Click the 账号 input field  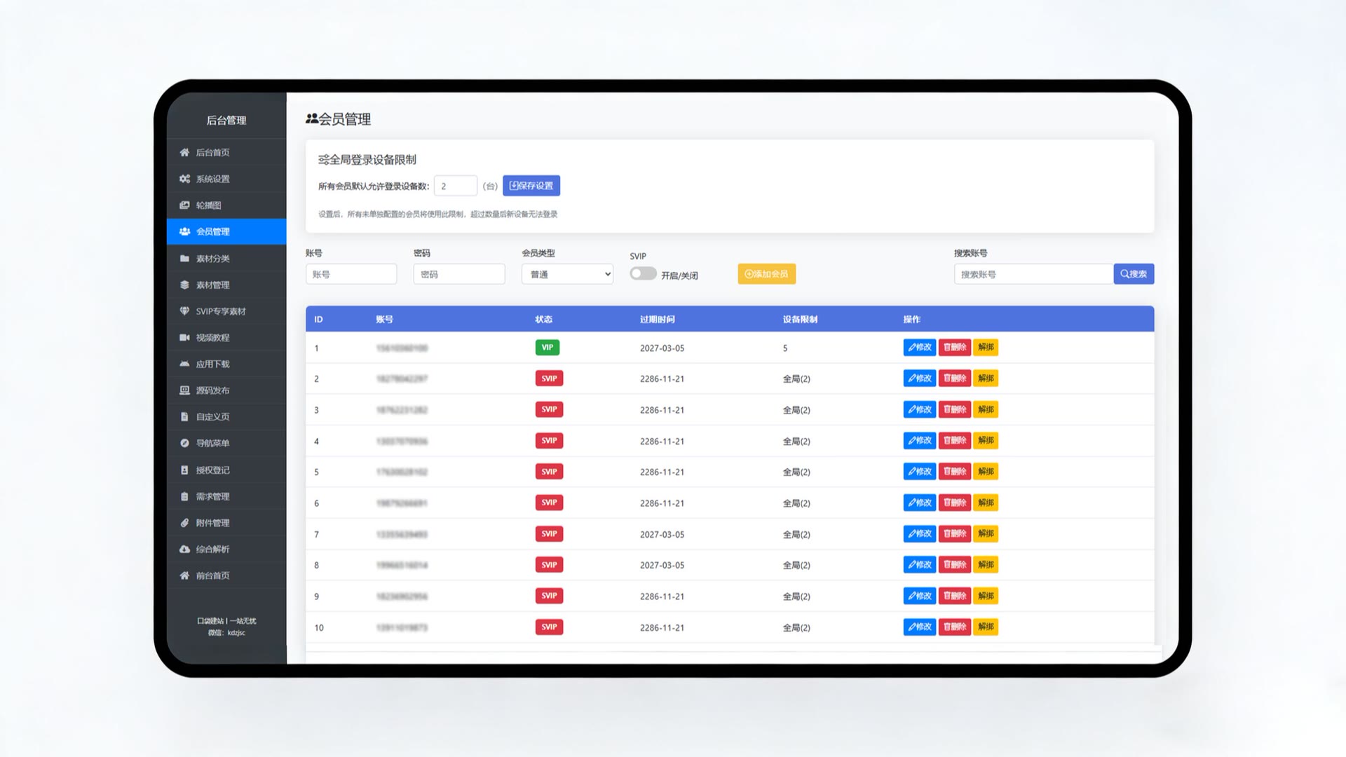(351, 273)
